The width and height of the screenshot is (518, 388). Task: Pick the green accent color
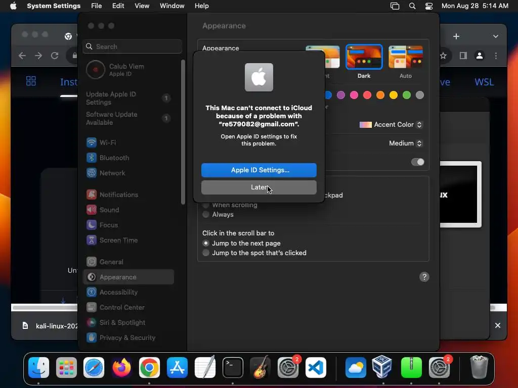[x=407, y=95]
